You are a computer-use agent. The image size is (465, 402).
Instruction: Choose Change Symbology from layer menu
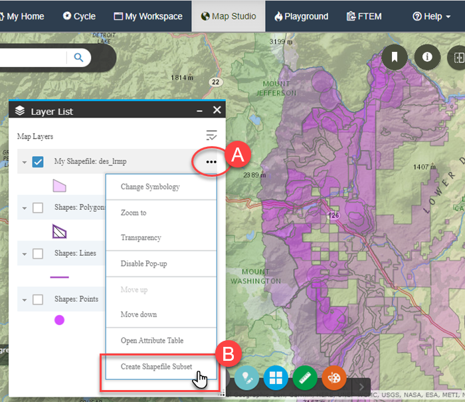click(x=150, y=187)
